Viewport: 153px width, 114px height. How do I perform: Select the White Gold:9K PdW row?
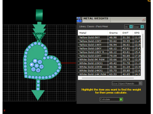tap(109, 60)
